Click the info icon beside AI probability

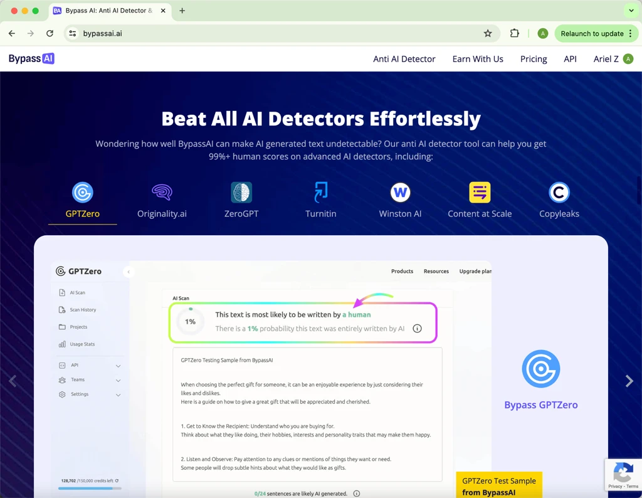point(417,329)
